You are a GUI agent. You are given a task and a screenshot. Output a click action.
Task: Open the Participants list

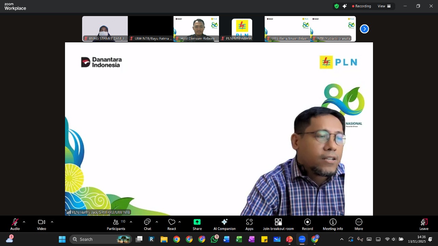click(116, 224)
